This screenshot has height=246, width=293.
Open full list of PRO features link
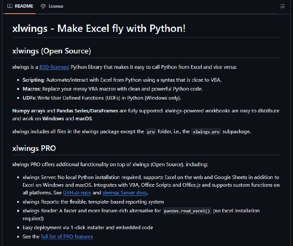coord(67,236)
